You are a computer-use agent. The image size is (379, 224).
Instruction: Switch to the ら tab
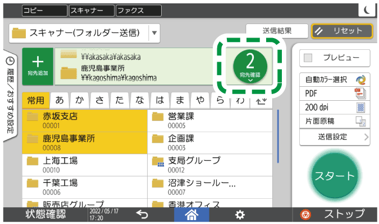pos(219,101)
